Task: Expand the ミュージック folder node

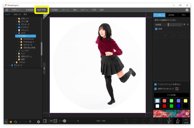Action: pos(16,51)
